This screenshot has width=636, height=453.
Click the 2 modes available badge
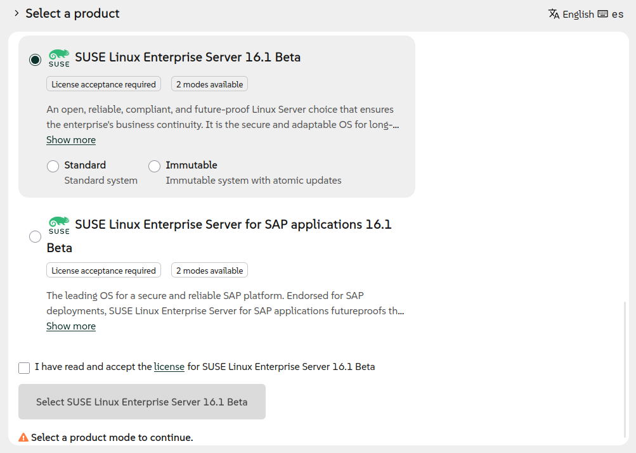coord(209,84)
